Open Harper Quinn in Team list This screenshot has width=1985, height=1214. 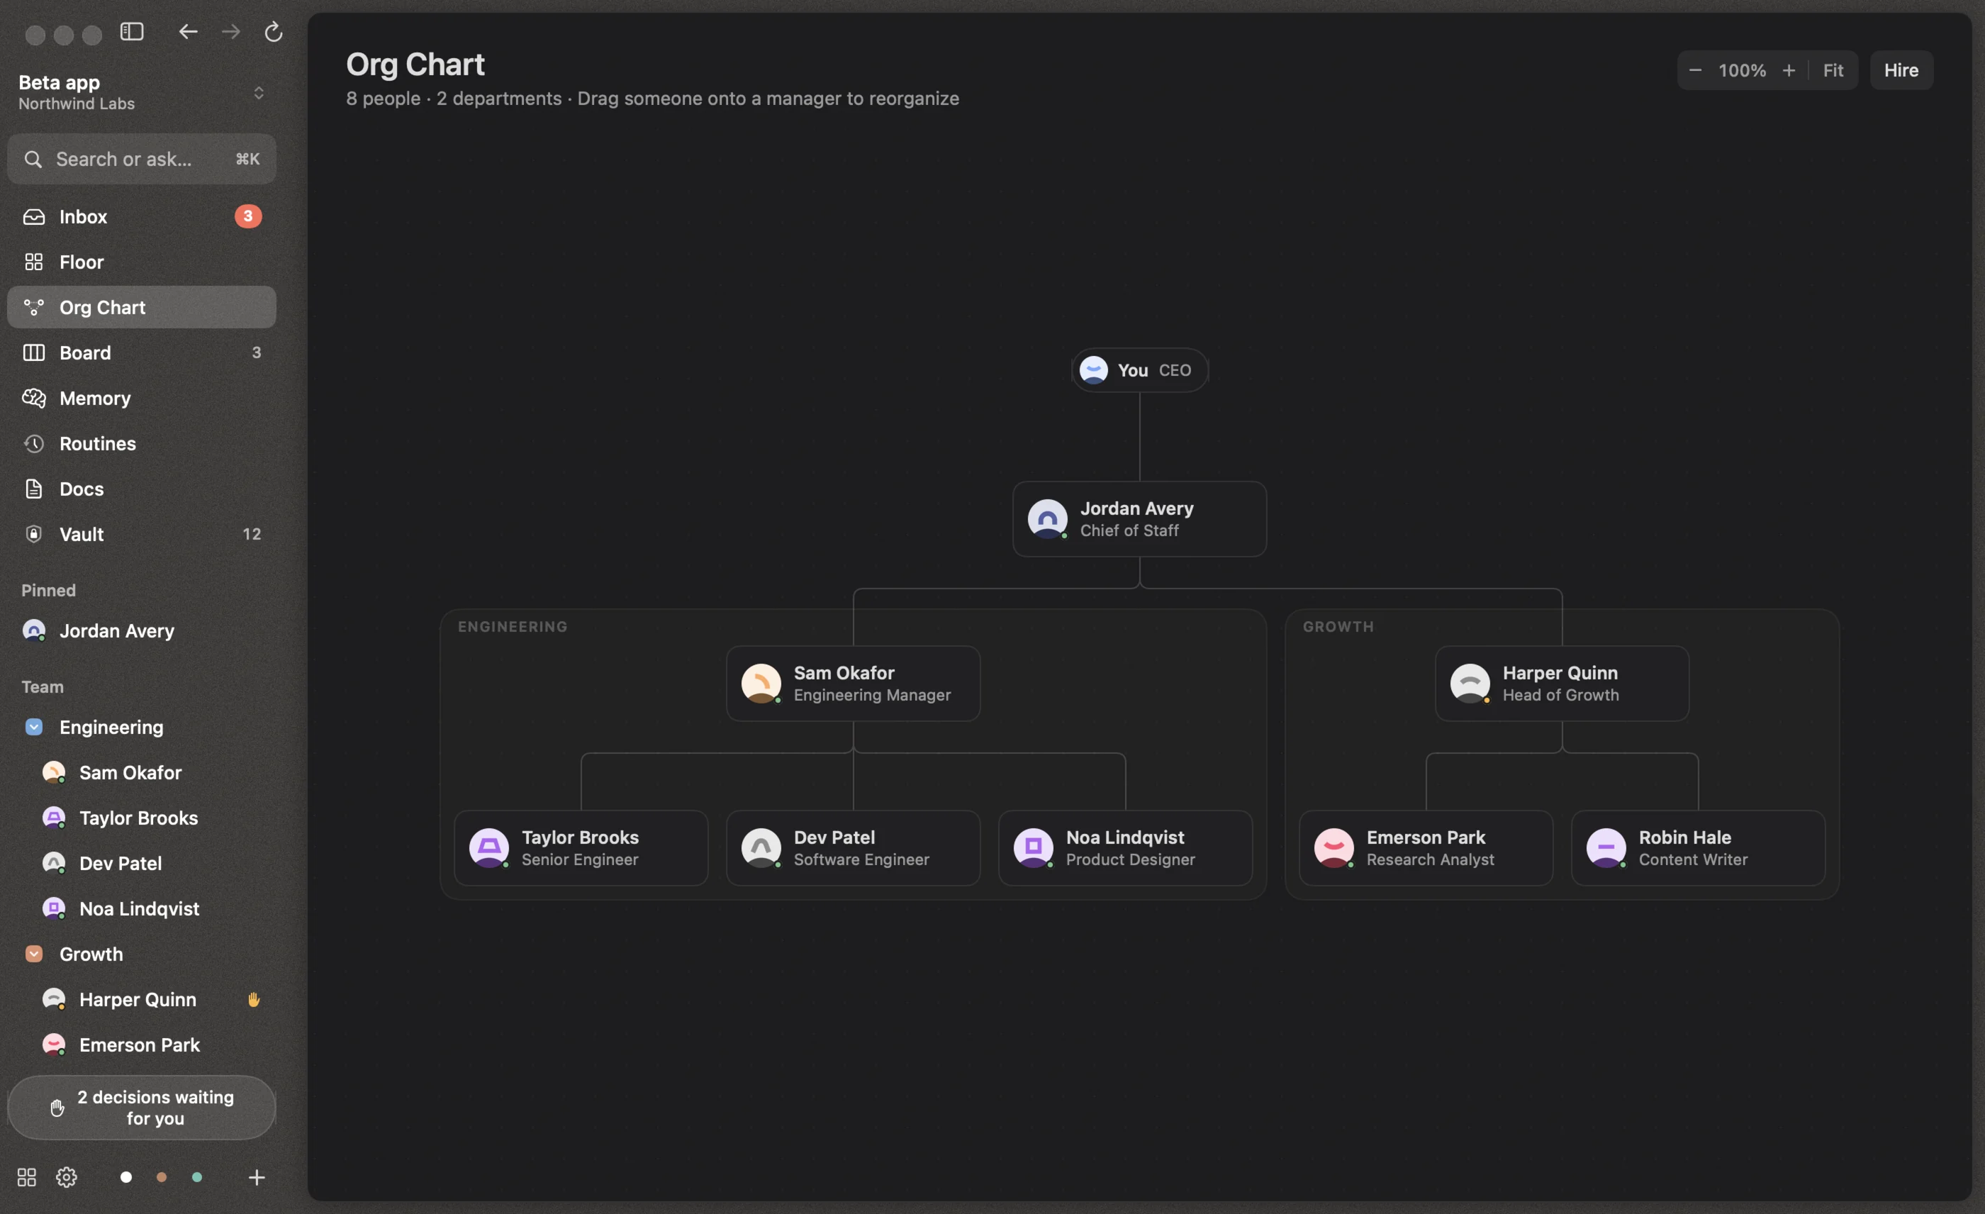coord(142,999)
